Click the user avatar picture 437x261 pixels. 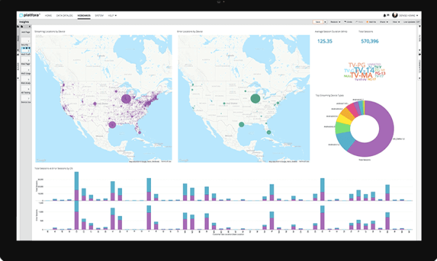[395, 15]
